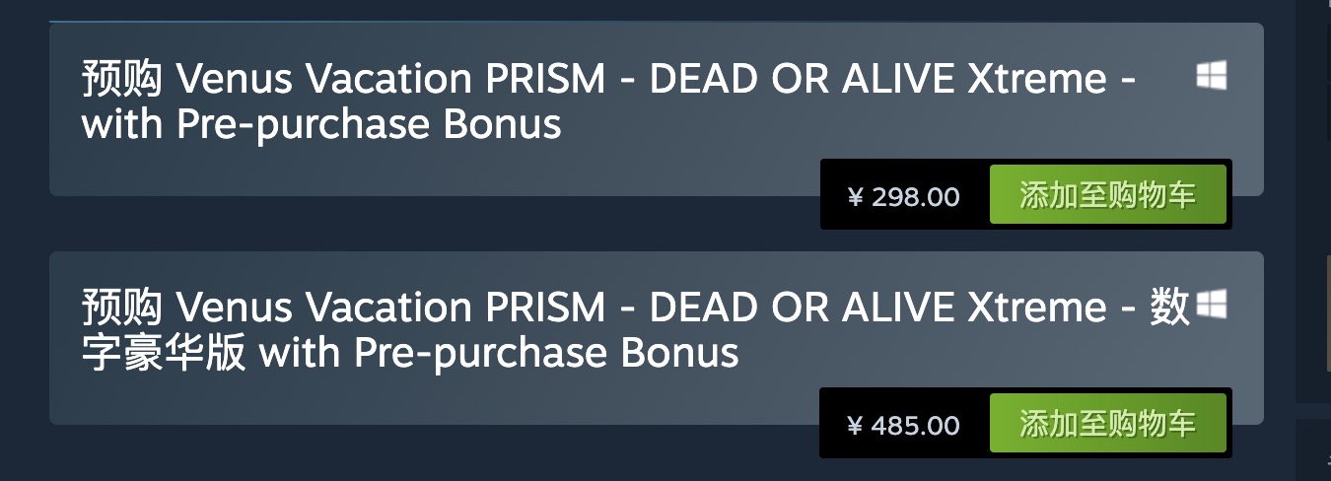Click "with Pre-purchase Bonus" in the ¥298.00 package
1331x481 pixels.
click(321, 125)
